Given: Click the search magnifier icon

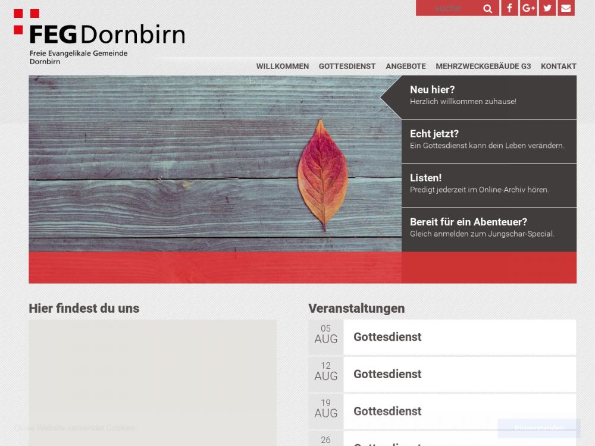Looking at the screenshot, I should pyautogui.click(x=488, y=8).
